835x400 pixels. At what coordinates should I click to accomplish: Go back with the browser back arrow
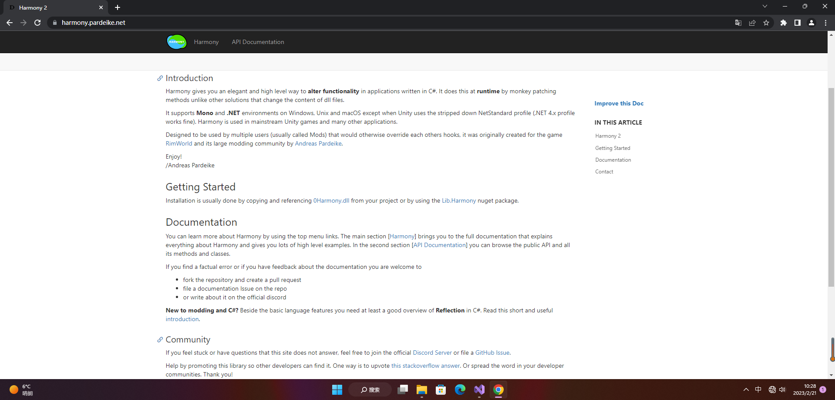point(10,23)
